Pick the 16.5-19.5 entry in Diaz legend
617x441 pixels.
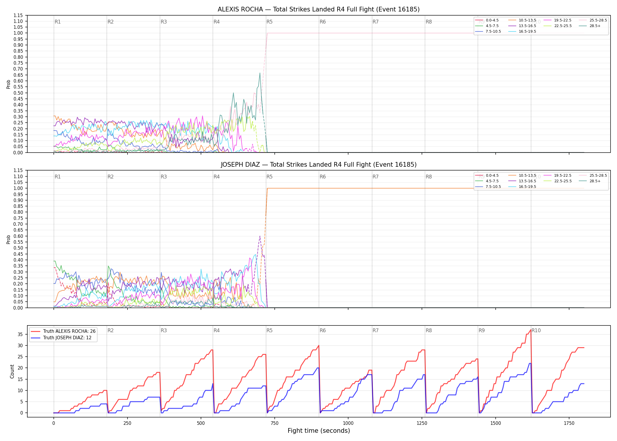click(522, 187)
